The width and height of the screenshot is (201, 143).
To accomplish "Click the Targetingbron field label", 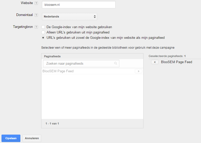I will [x=23, y=27].
